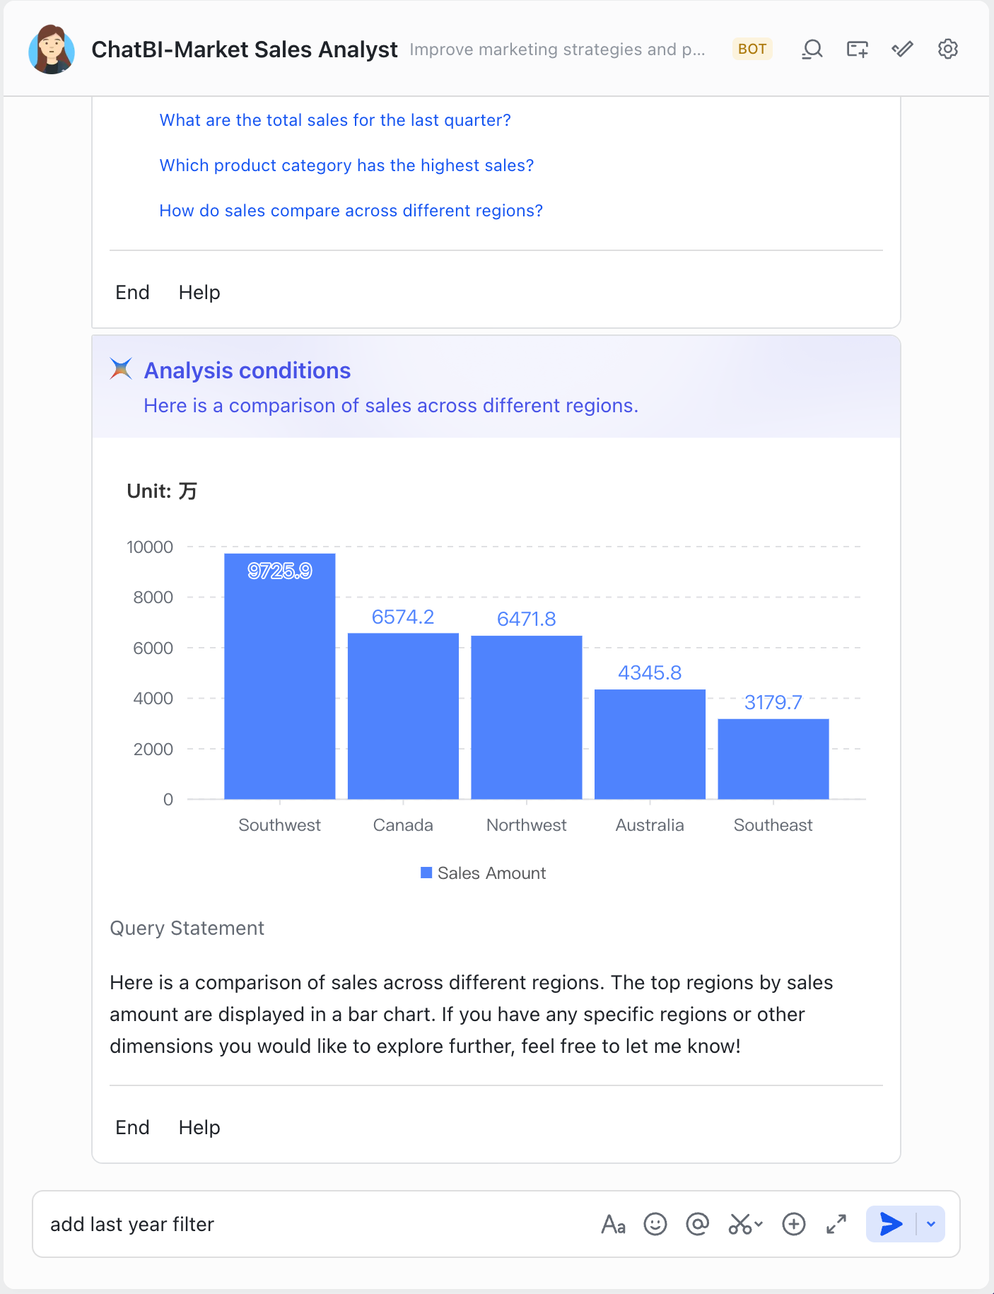Viewport: 994px width, 1294px height.
Task: Send the typed message
Action: pos(891,1224)
